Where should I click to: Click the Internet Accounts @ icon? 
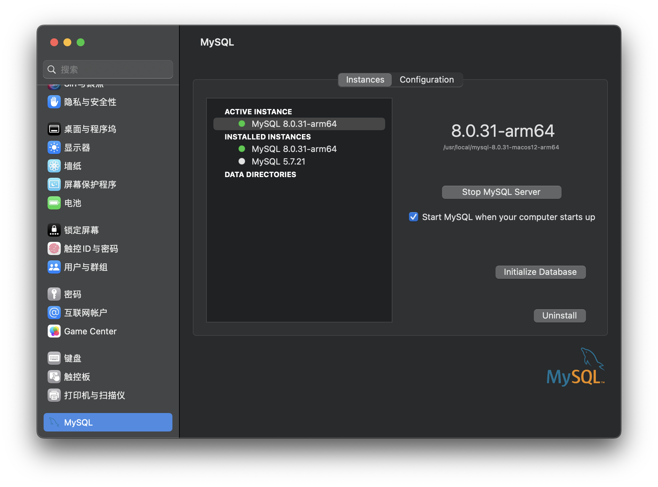(x=54, y=313)
